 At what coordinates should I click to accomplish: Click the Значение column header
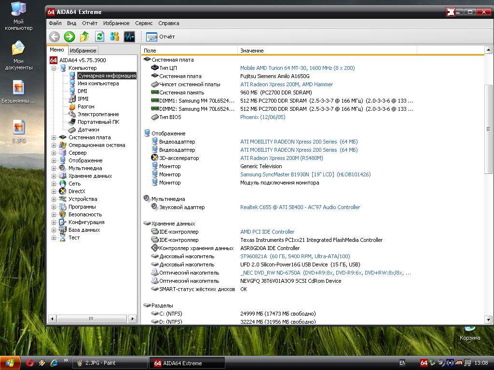328,50
